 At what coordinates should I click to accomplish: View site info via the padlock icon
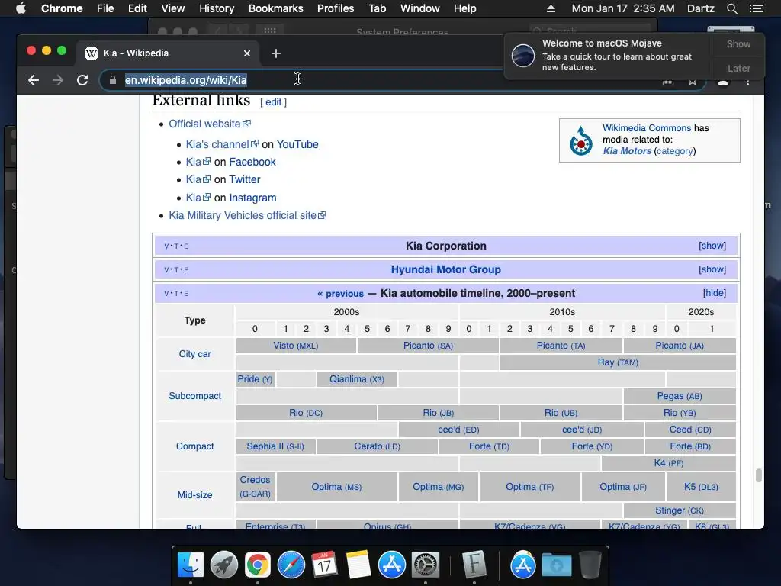point(113,80)
